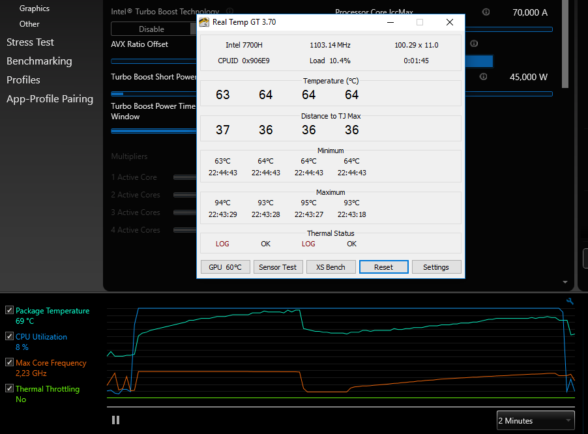The image size is (588, 434).
Task: Pause the monitoring graph
Action: tap(115, 420)
